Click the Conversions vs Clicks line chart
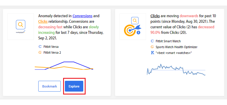This screenshot has height=105, width=227. pyautogui.click(x=64, y=66)
